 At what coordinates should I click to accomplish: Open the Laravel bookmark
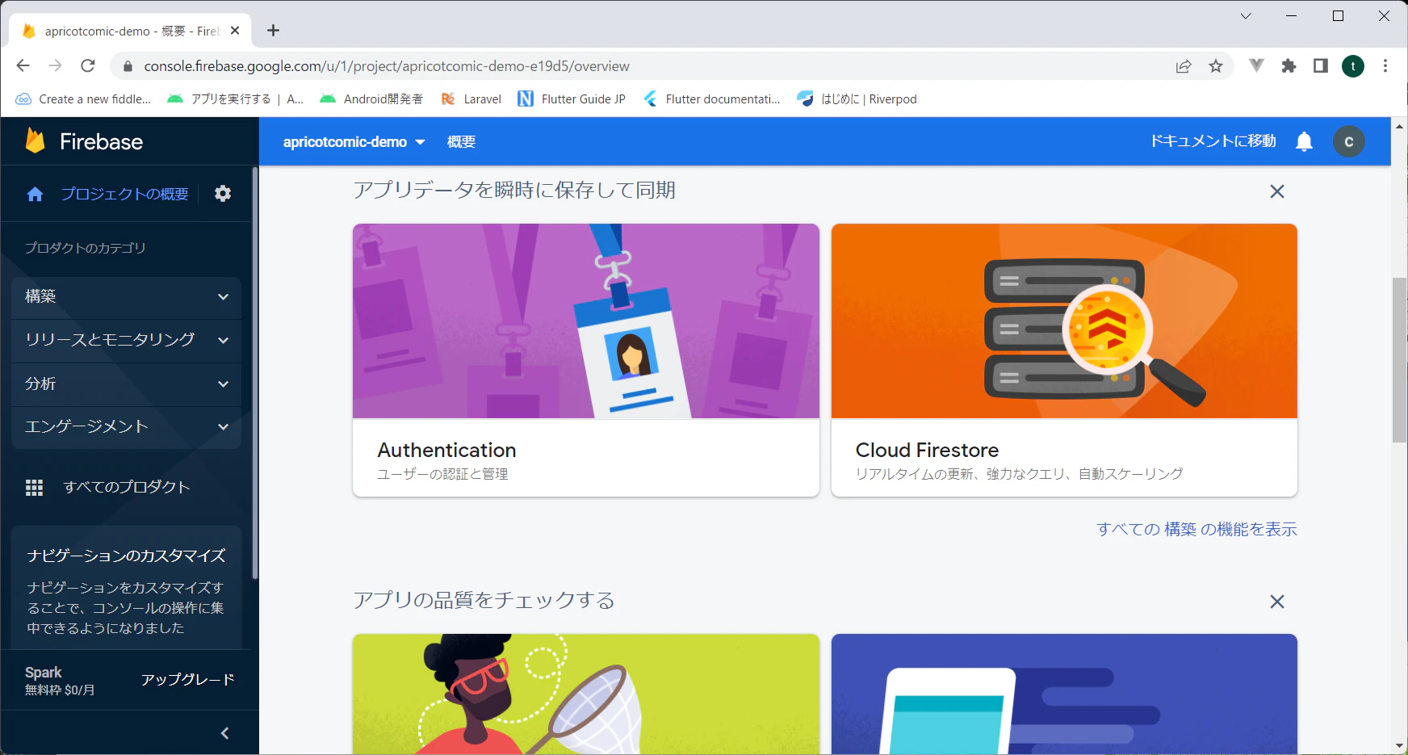[x=471, y=99]
